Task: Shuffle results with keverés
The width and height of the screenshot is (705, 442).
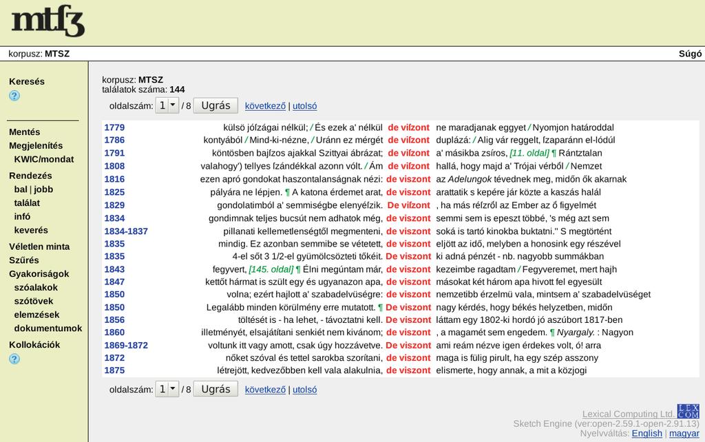Action: pos(31,230)
